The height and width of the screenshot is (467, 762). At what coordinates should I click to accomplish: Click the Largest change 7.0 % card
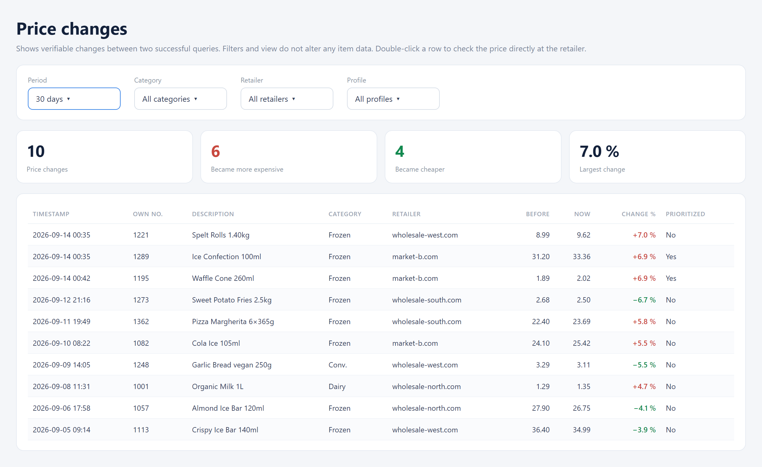point(657,157)
